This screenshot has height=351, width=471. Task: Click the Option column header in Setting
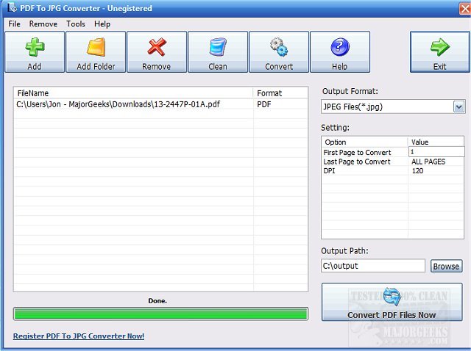tap(365, 142)
